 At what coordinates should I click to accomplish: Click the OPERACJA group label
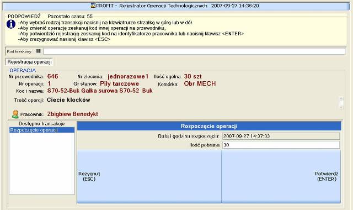click(23, 70)
